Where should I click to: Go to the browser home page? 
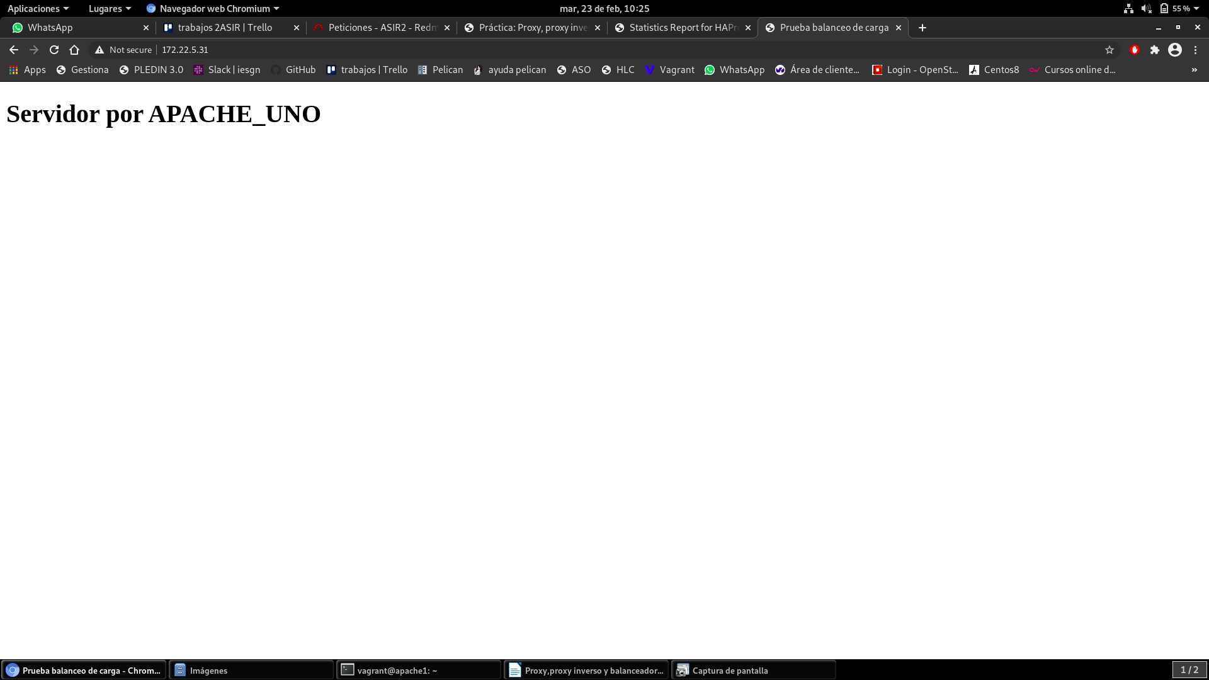tap(74, 50)
